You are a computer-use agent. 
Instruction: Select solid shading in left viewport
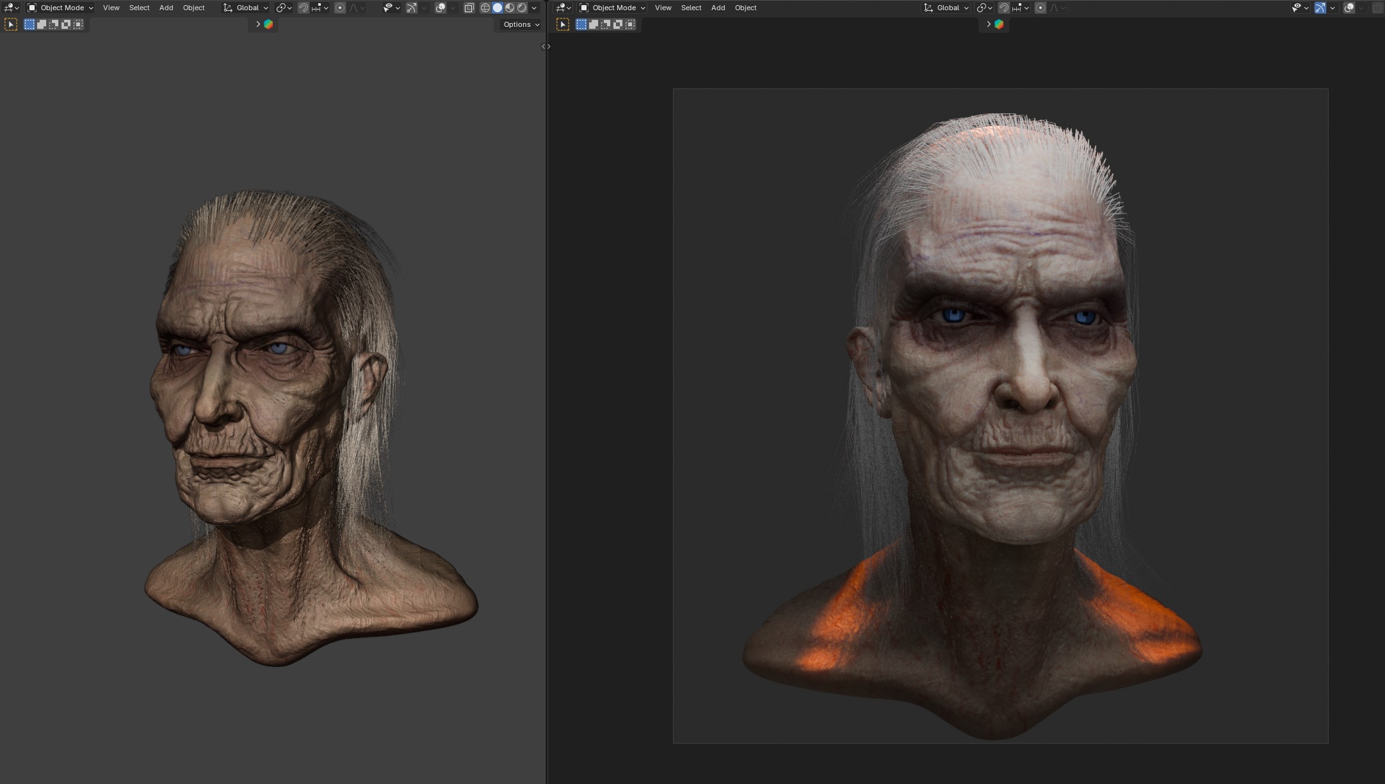point(498,8)
